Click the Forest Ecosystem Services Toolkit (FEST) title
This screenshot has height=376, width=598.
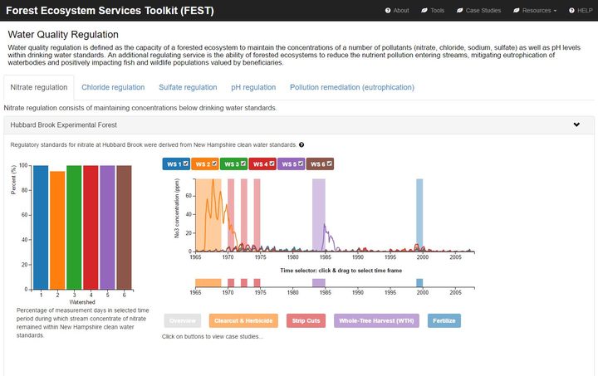[110, 10]
